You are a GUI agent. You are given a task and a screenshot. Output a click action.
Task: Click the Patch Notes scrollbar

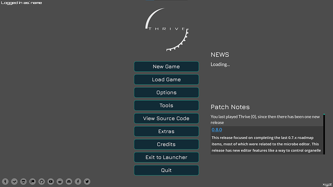[x=324, y=134]
